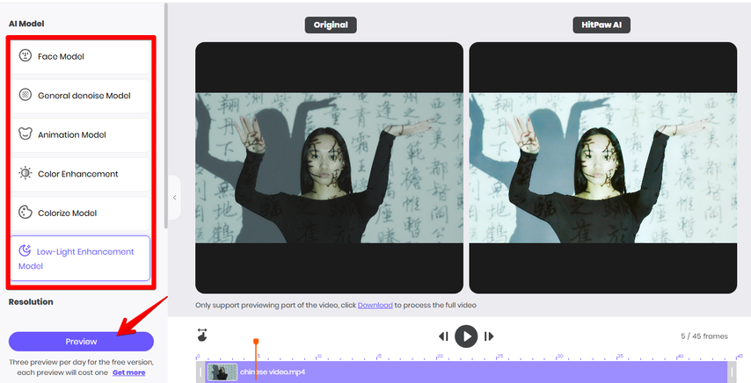Click the Original video preview pane
Image resolution: width=751 pixels, height=383 pixels.
[330, 168]
